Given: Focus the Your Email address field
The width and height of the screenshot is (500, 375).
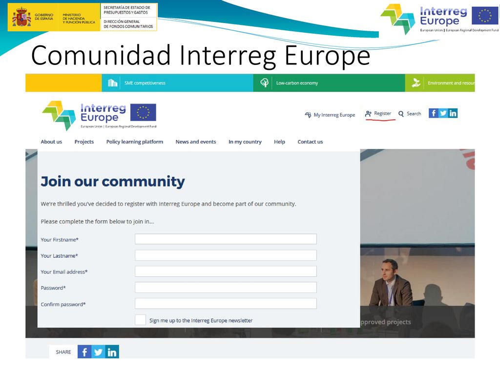Looking at the screenshot, I should point(226,271).
